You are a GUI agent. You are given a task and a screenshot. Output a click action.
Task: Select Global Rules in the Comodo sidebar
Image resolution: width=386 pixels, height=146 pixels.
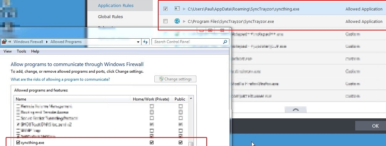(x=110, y=17)
